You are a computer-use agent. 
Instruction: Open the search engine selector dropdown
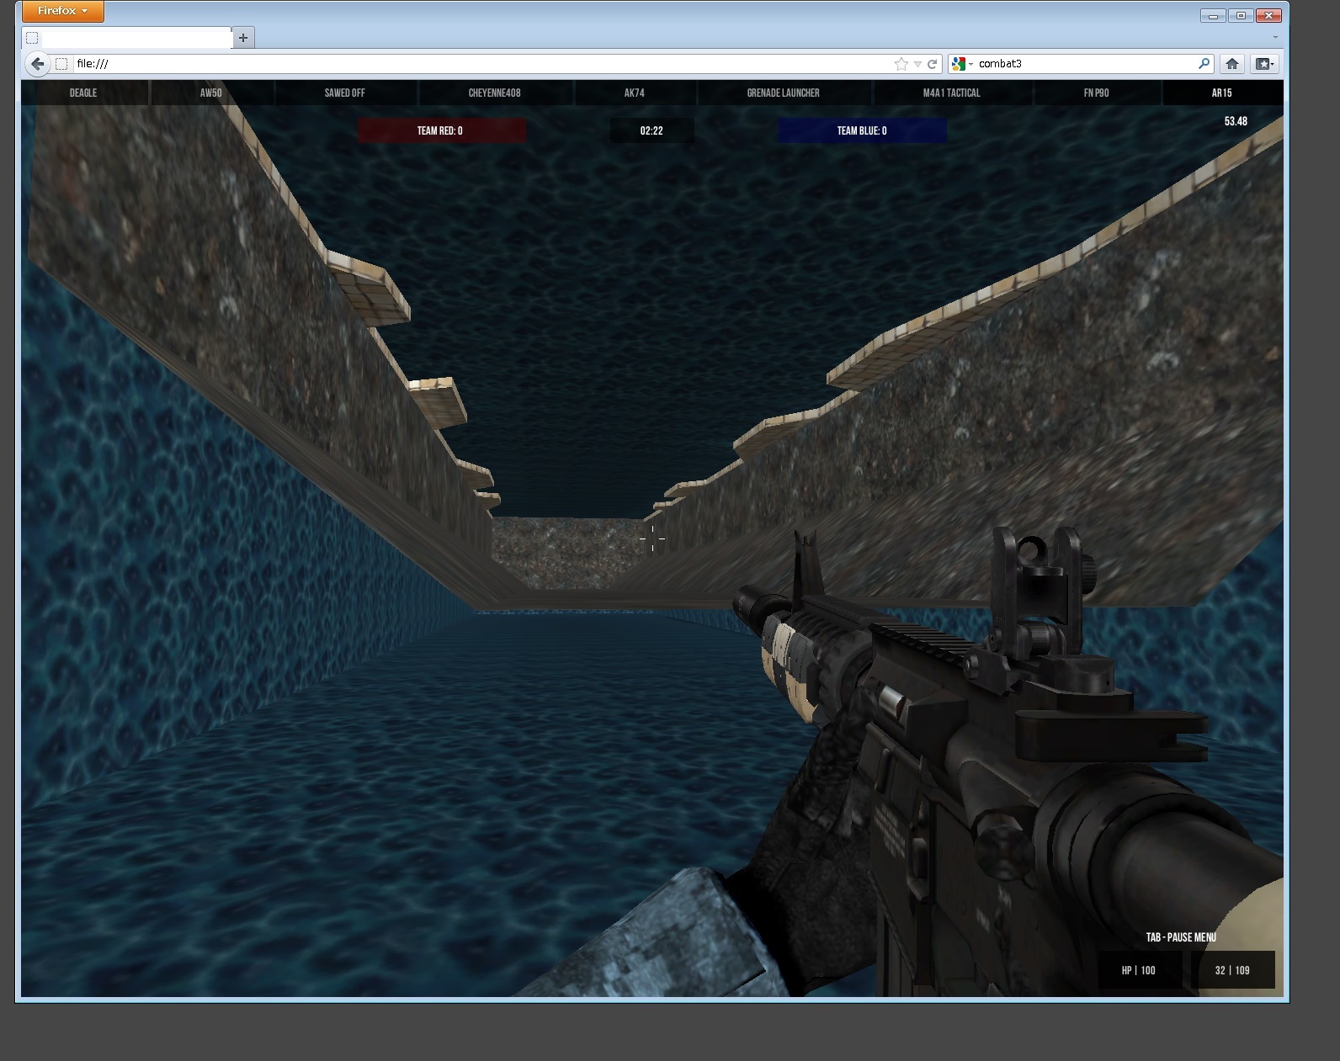962,64
